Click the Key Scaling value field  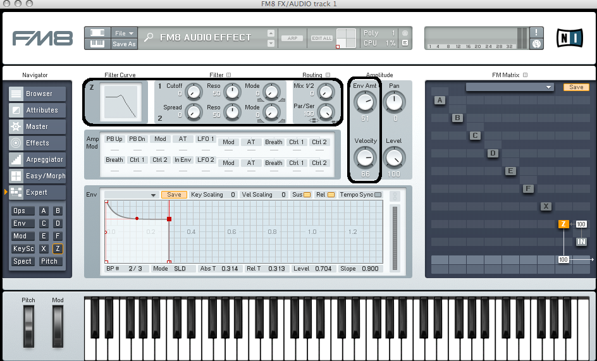pos(233,195)
